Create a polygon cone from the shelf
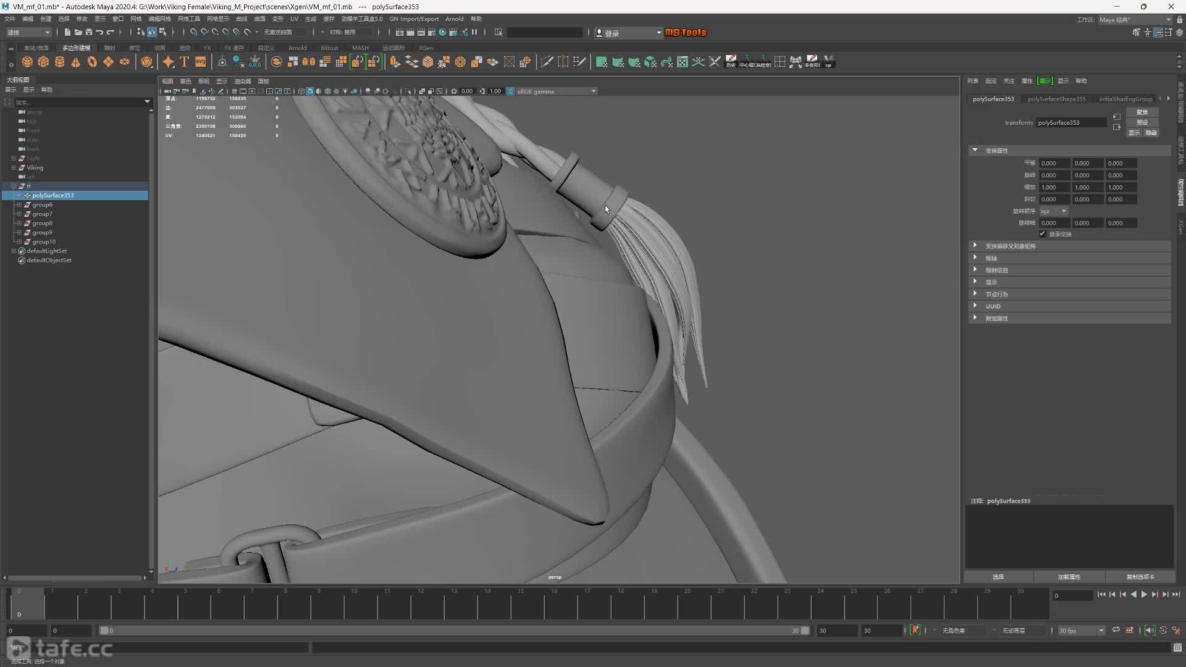 click(x=75, y=62)
